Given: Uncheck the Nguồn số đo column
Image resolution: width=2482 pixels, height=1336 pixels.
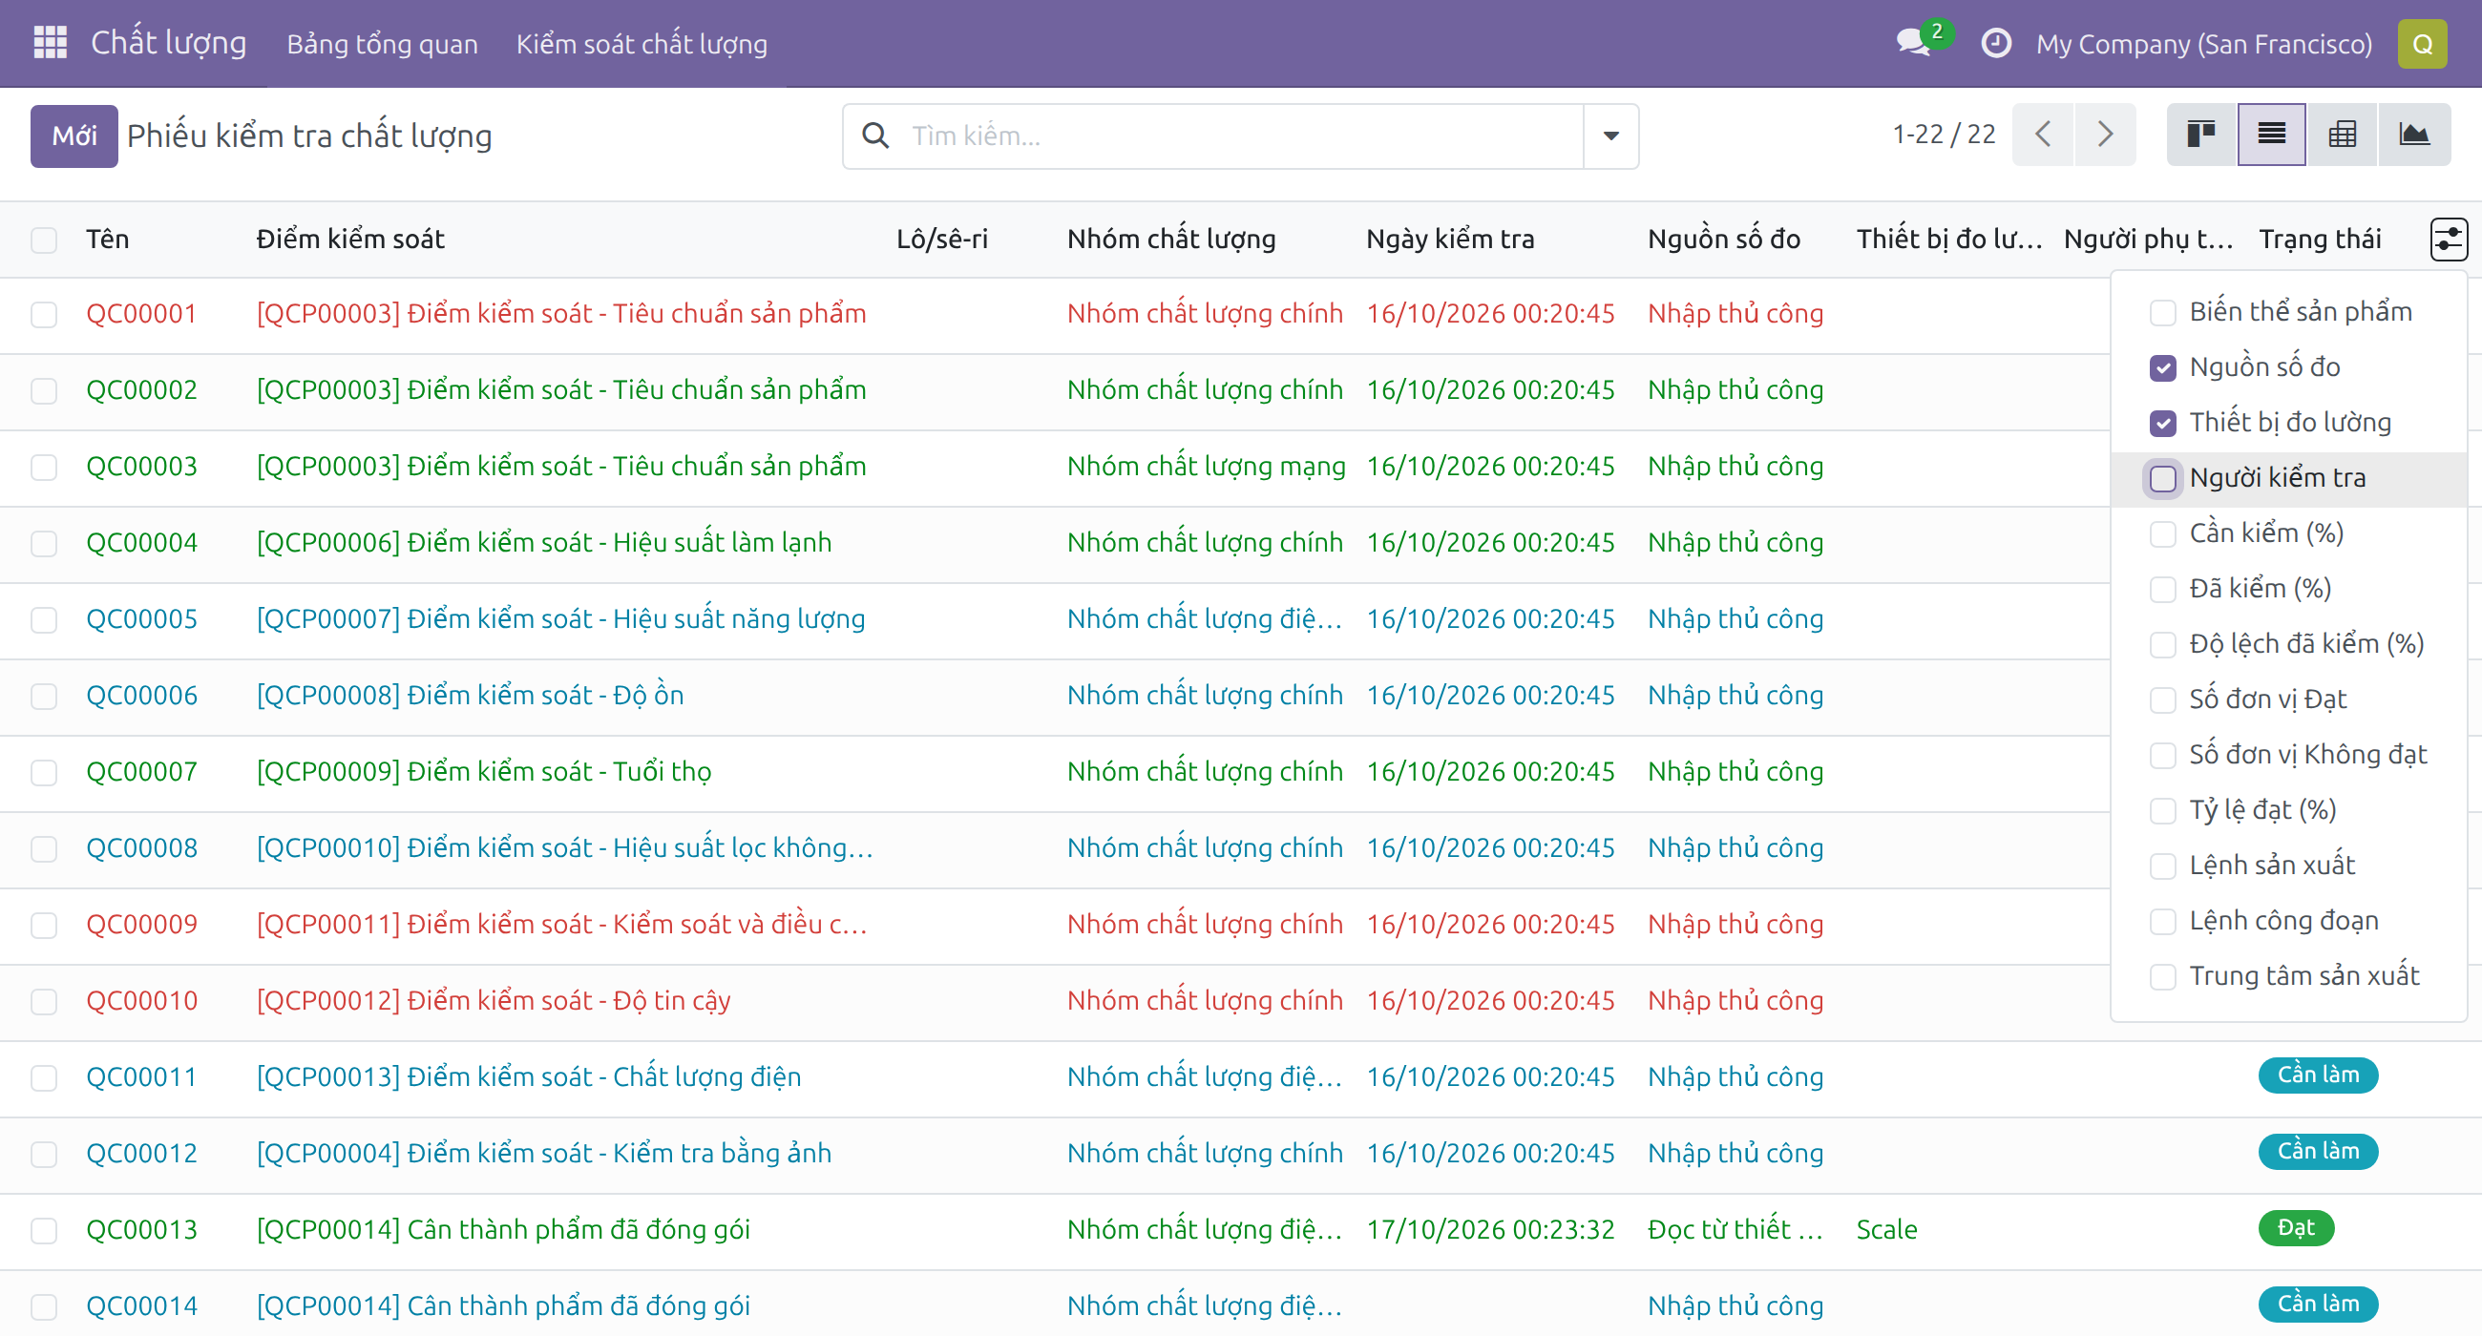Looking at the screenshot, I should (x=2162, y=368).
